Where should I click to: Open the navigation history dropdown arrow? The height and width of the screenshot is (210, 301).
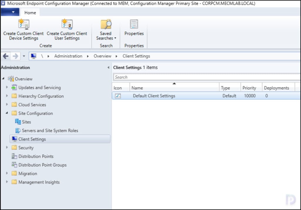(x=24, y=56)
